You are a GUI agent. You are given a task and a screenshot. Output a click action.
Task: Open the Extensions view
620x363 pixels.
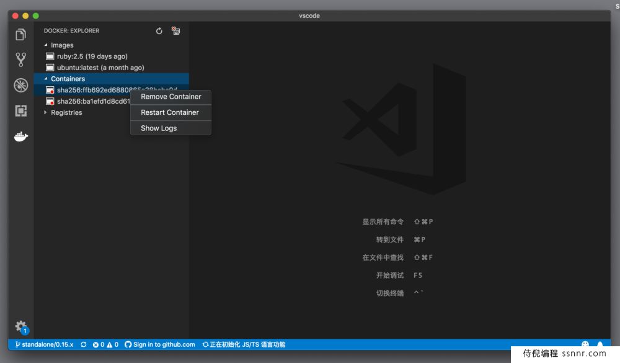[x=21, y=110]
